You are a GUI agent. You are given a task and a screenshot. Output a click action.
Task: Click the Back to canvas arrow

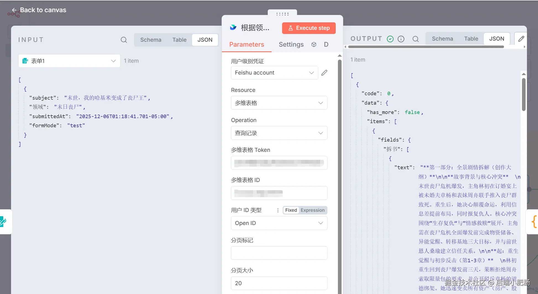coord(14,10)
